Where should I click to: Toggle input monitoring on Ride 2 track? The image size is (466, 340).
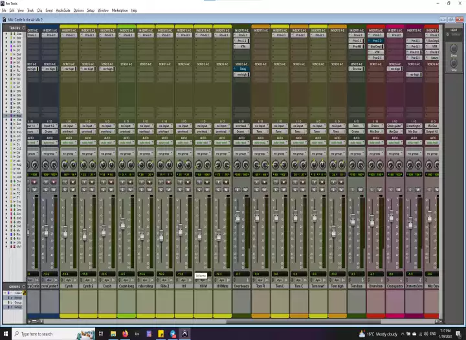point(161,182)
